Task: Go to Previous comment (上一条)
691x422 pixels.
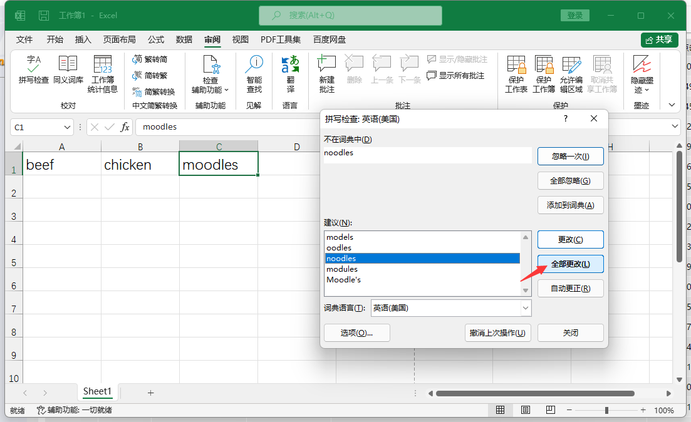Action: [382, 69]
